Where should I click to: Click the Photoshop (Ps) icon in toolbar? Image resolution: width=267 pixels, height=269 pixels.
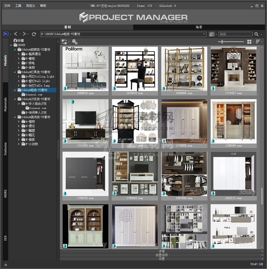(x=6, y=34)
